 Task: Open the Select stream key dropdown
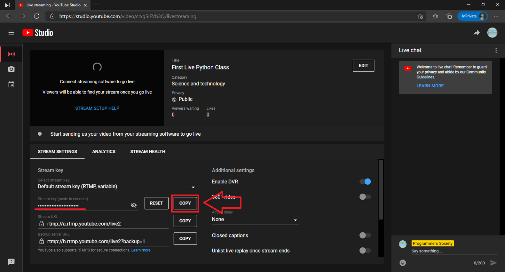tap(193, 187)
